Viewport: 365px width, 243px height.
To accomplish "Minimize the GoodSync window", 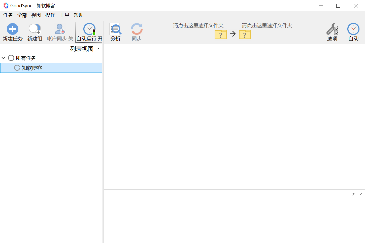I will (x=321, y=6).
